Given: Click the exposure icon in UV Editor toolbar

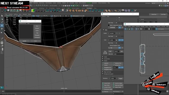Looking at the screenshot, I should tap(141, 29).
